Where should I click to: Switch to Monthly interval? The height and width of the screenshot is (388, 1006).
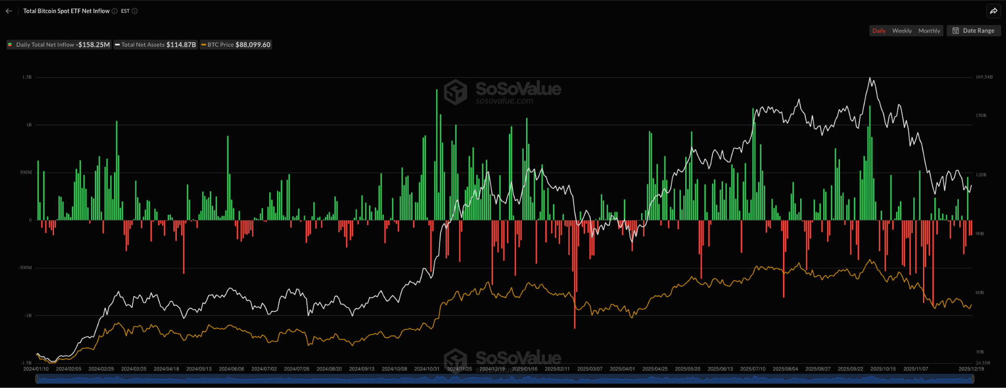click(x=929, y=30)
